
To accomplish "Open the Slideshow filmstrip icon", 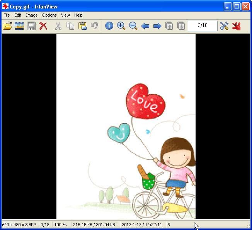I will point(19,26).
